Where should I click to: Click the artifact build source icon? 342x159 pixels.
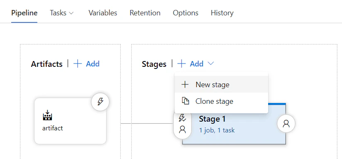(x=47, y=115)
